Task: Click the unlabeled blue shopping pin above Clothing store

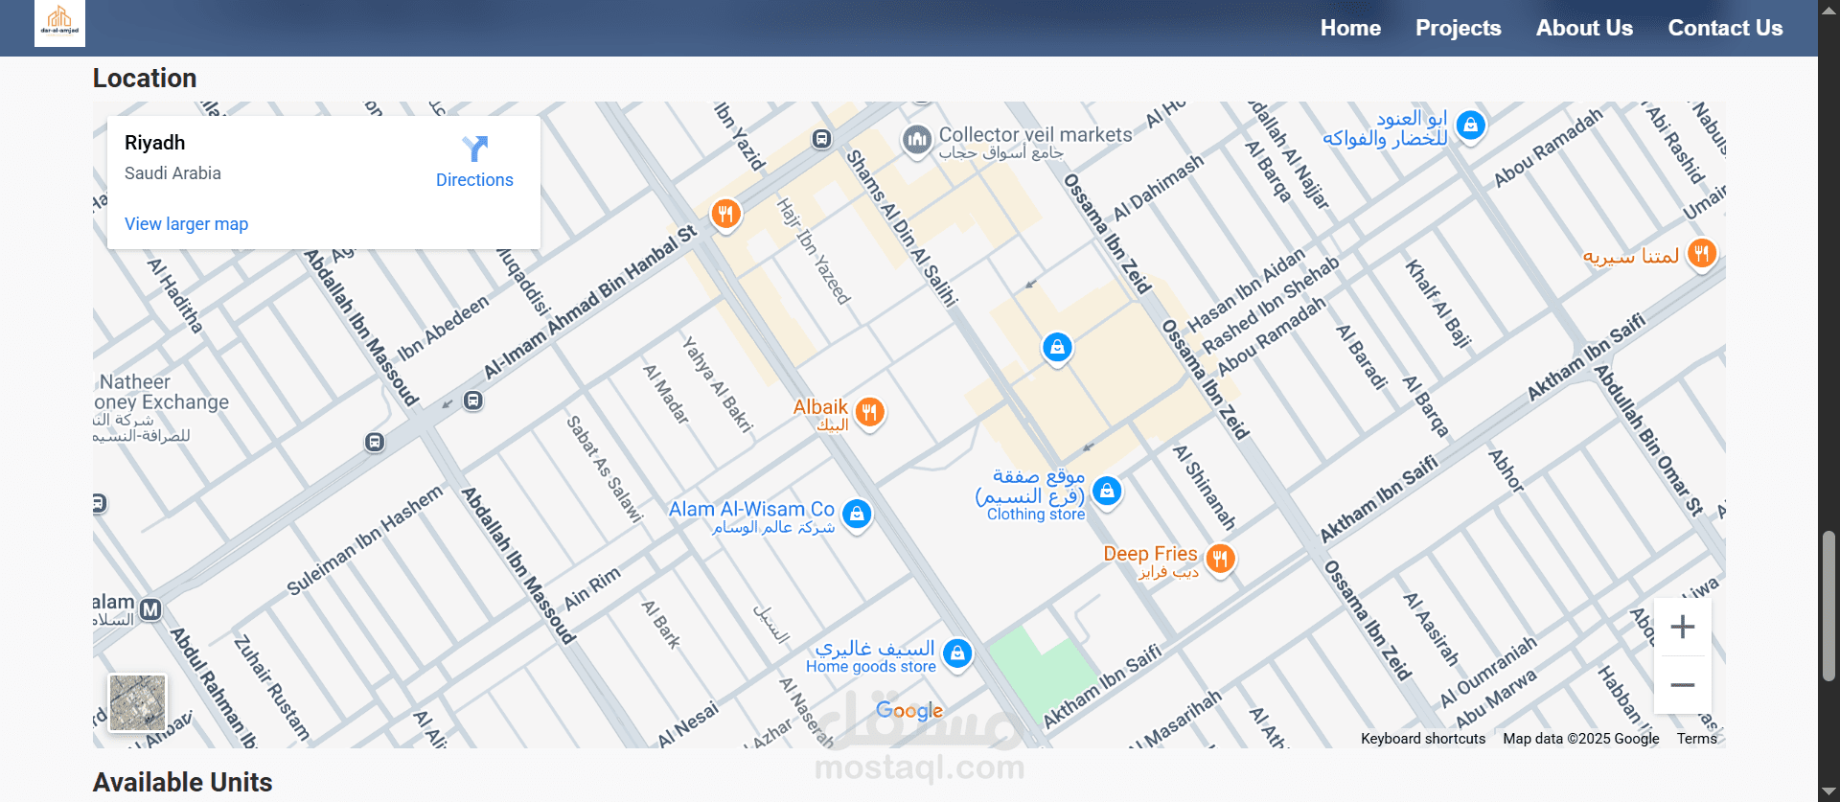Action: (1057, 347)
